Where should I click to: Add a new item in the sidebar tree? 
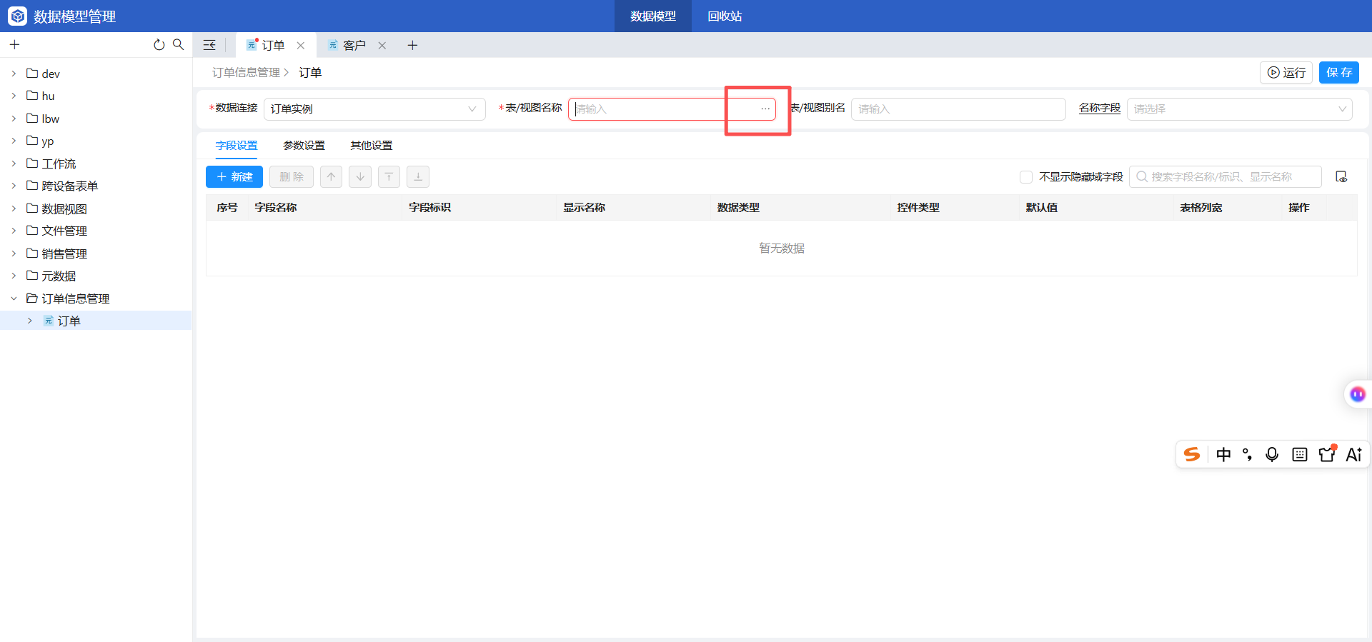coord(14,44)
